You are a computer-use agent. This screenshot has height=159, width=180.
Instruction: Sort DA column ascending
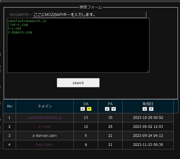(83, 109)
